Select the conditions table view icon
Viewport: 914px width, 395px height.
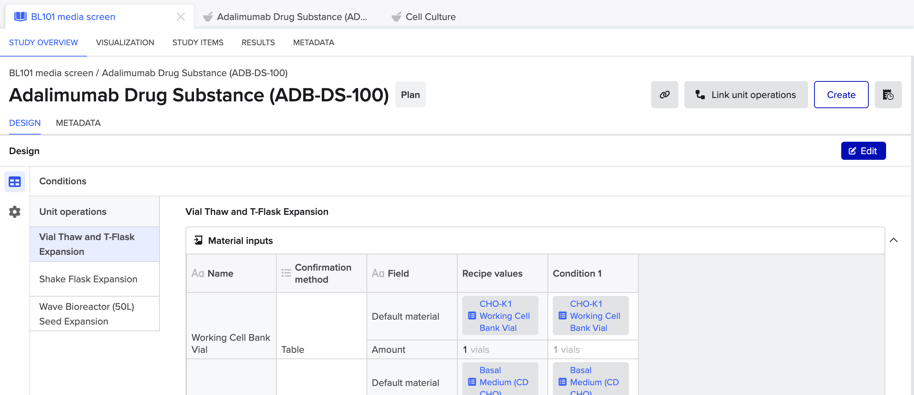[x=15, y=182]
